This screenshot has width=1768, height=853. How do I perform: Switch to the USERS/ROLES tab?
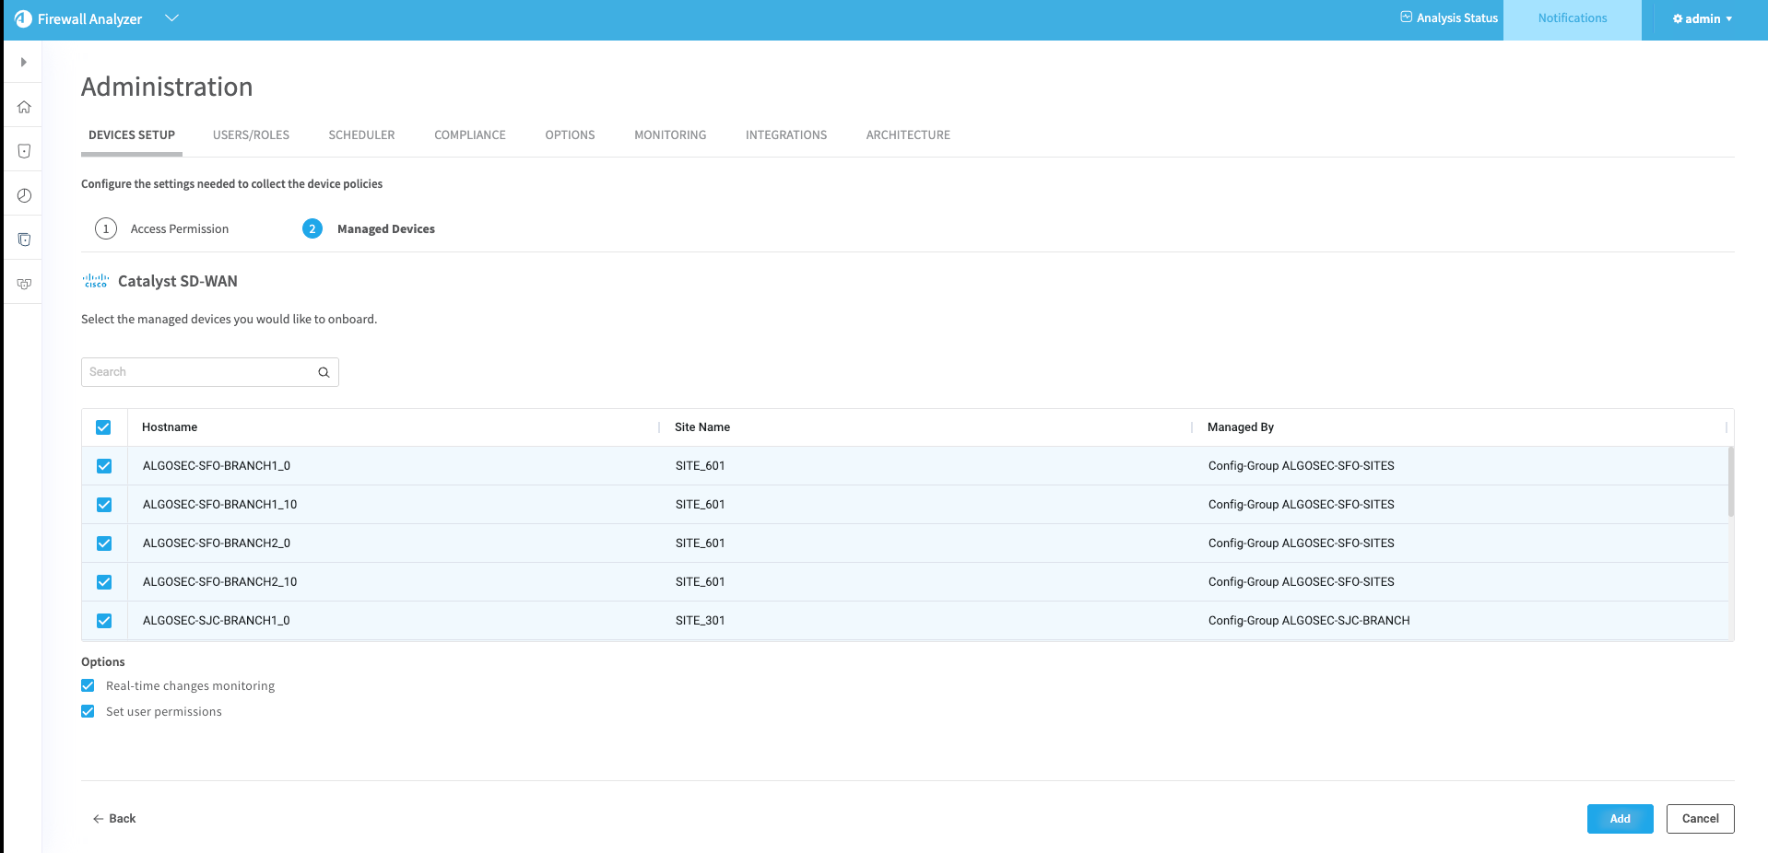pyautogui.click(x=251, y=134)
